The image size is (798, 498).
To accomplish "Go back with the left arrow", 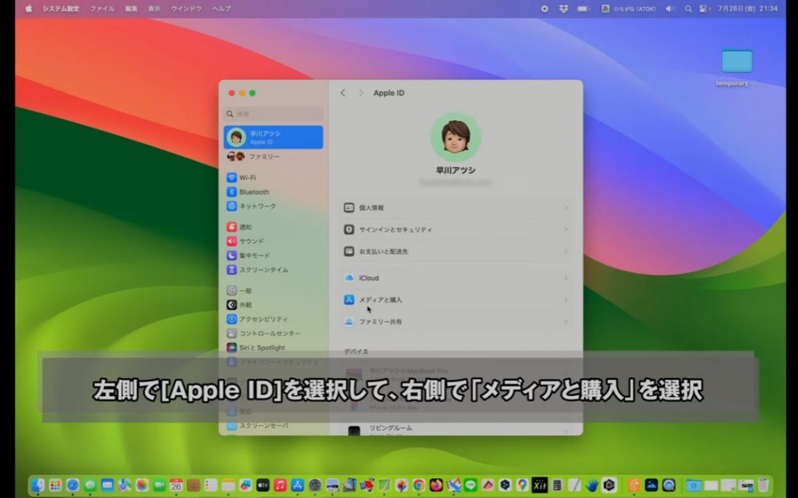I will click(x=343, y=93).
